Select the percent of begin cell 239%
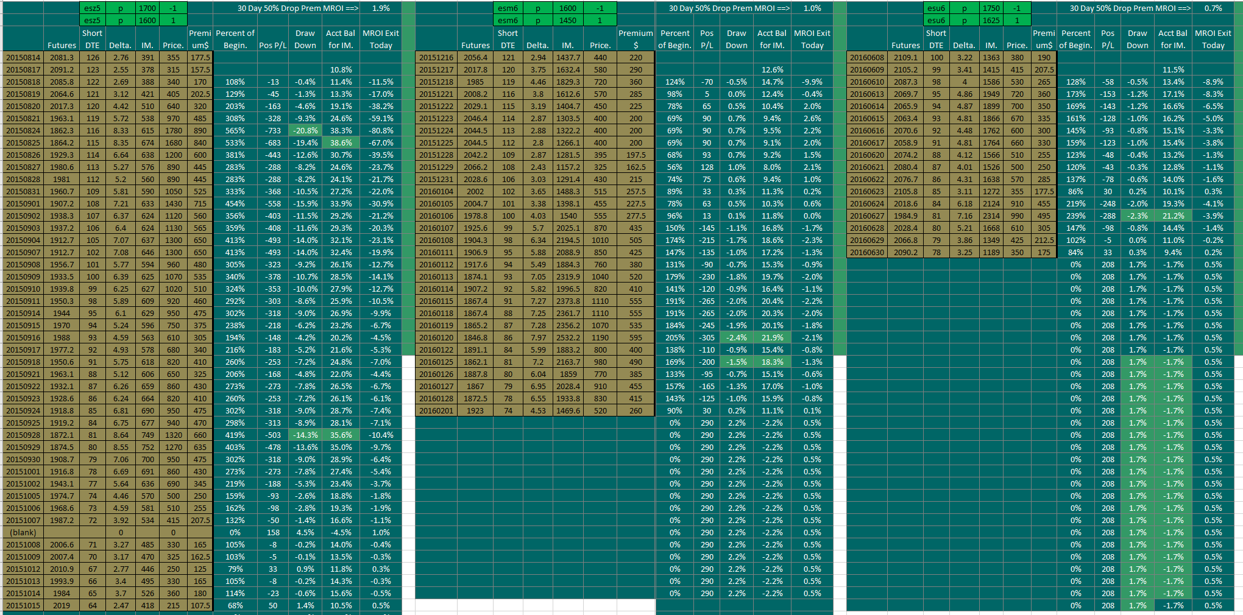Screen dimensions: 1243x615 [x=1075, y=216]
